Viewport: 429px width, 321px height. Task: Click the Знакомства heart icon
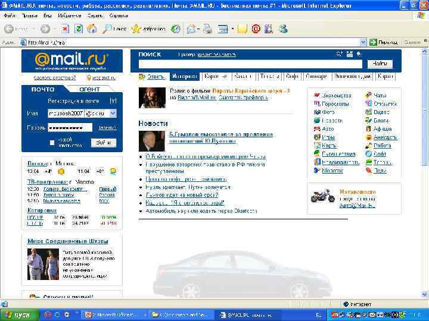pyautogui.click(x=317, y=95)
